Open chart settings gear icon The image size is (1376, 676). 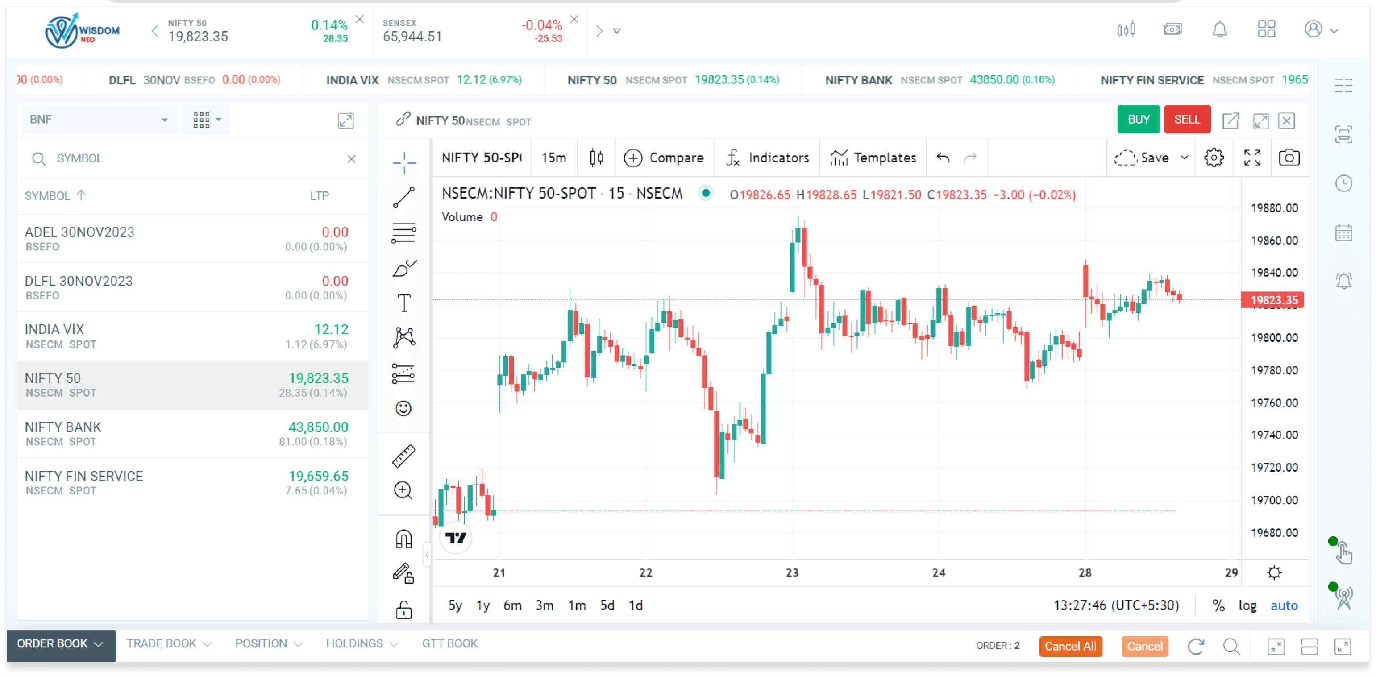click(x=1214, y=158)
